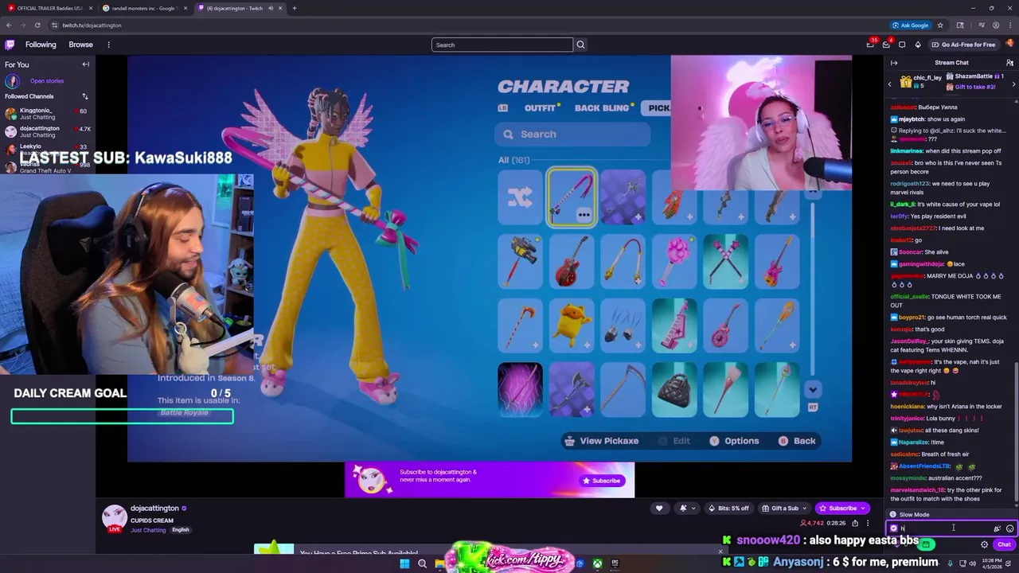Reload the page
1019x573 pixels.
37,25
